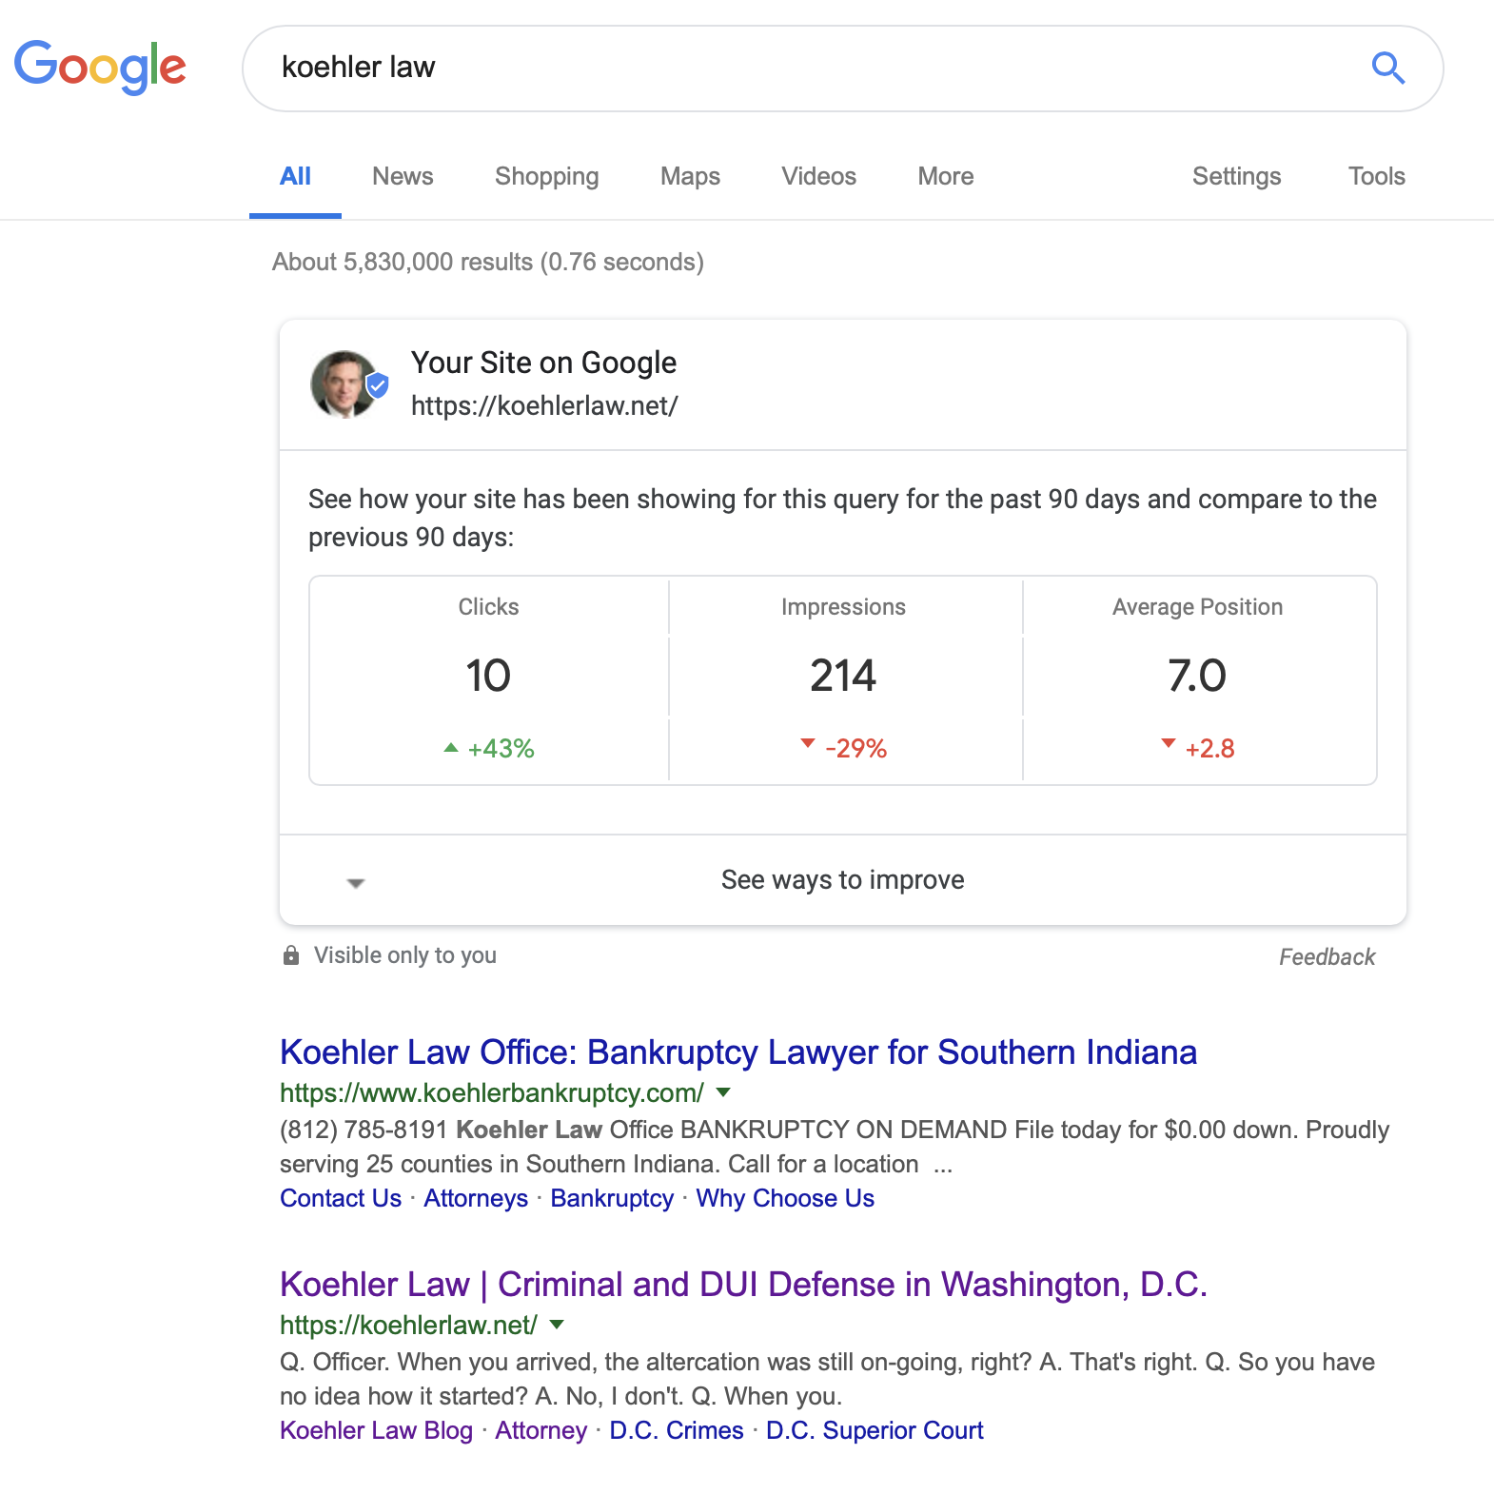The image size is (1494, 1494).
Task: Click the profile photo with verified badge
Action: (x=348, y=384)
